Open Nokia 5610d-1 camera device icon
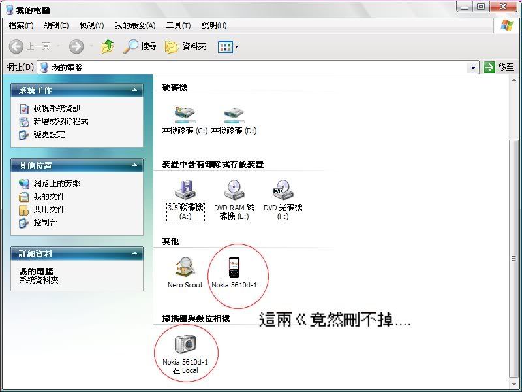The width and height of the screenshot is (522, 392). (x=185, y=344)
